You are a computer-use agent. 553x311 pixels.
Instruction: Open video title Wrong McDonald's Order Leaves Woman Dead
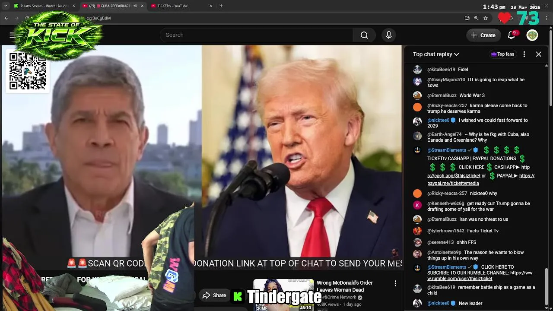(345, 286)
